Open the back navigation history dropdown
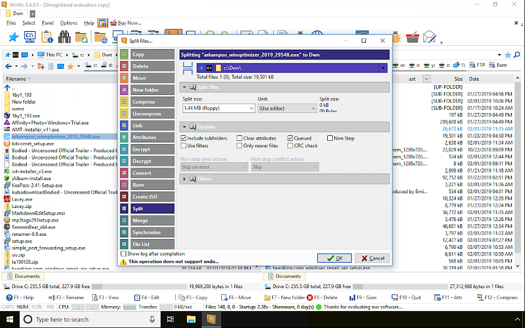Image resolution: width=525 pixels, height=328 pixels. click(x=16, y=66)
